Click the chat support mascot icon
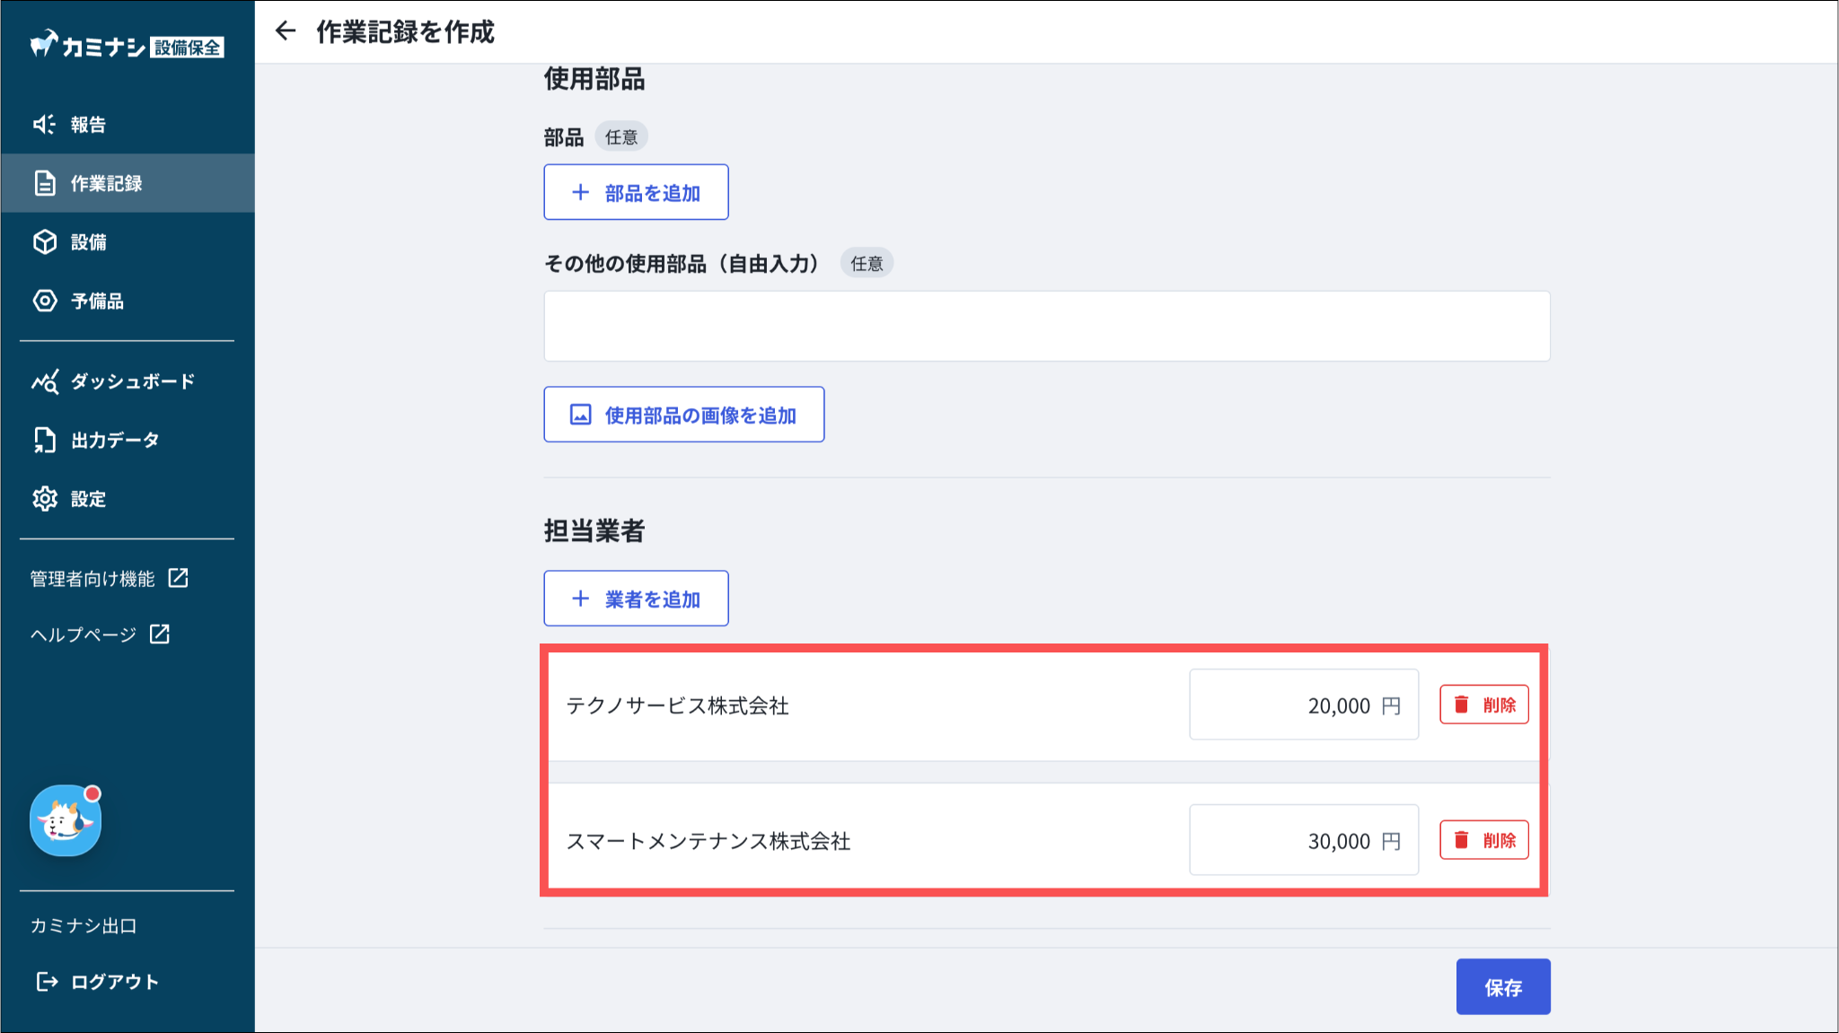Image resolution: width=1839 pixels, height=1033 pixels. click(66, 820)
